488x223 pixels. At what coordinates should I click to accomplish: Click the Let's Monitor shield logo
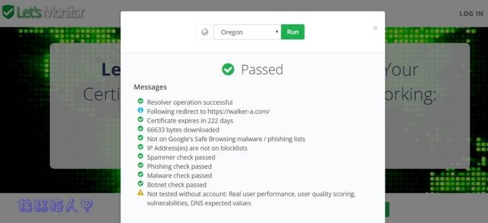click(8, 12)
